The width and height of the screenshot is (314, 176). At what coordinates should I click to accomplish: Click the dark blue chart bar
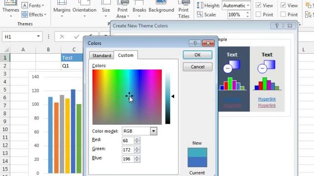pyautogui.click(x=73, y=131)
